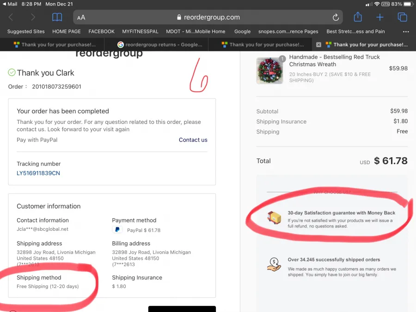Click the Contact us link
The width and height of the screenshot is (416, 312).
click(x=193, y=140)
